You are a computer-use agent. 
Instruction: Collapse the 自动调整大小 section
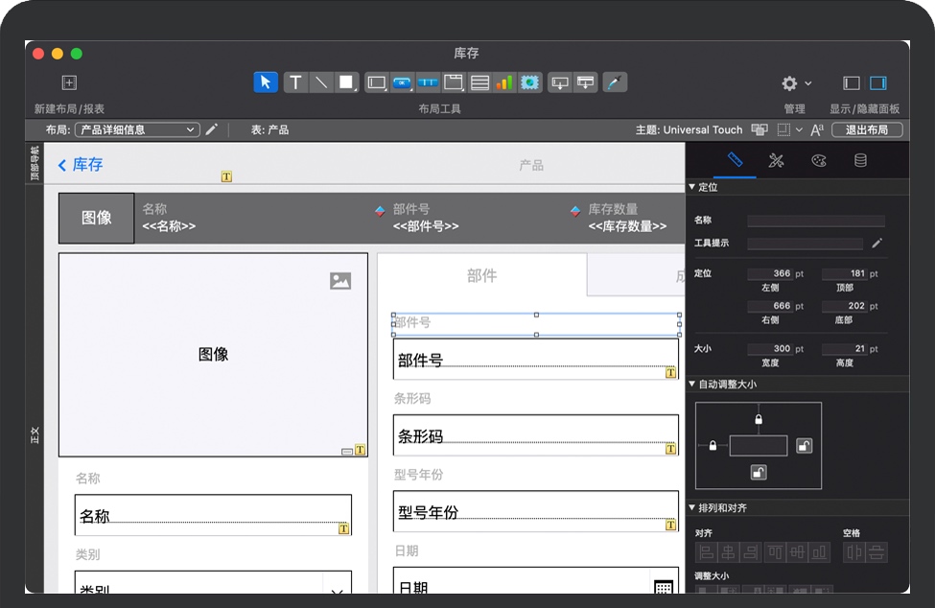tap(693, 385)
